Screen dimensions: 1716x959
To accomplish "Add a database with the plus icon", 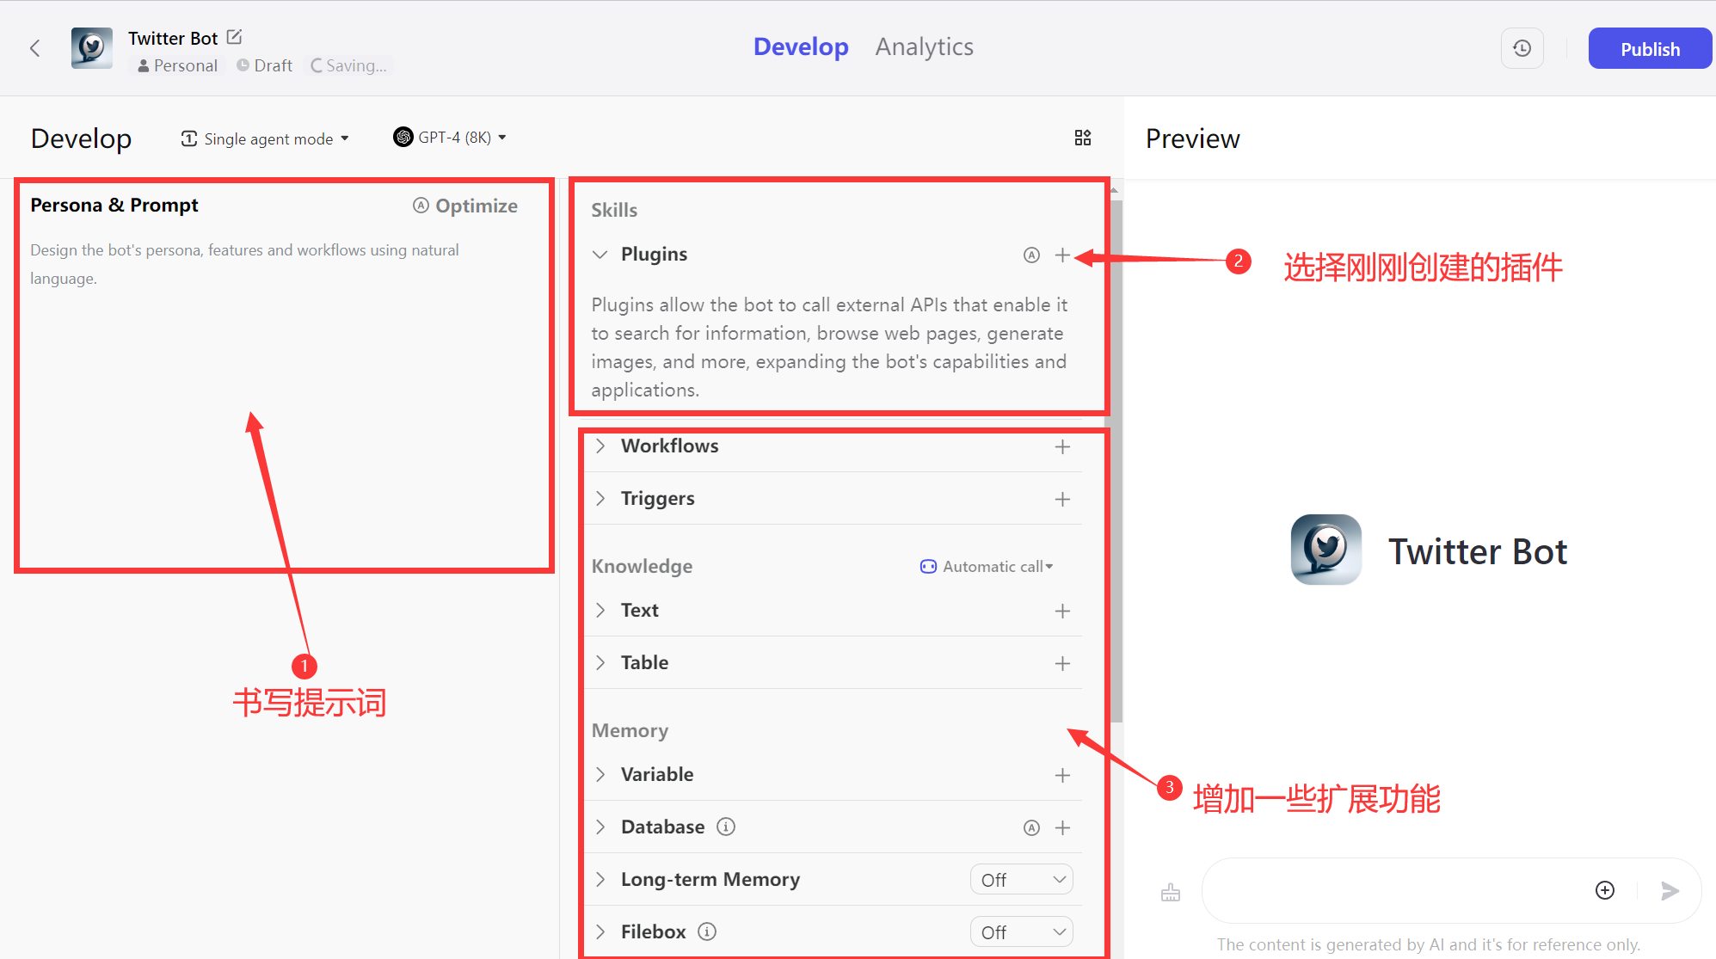I will (1062, 827).
